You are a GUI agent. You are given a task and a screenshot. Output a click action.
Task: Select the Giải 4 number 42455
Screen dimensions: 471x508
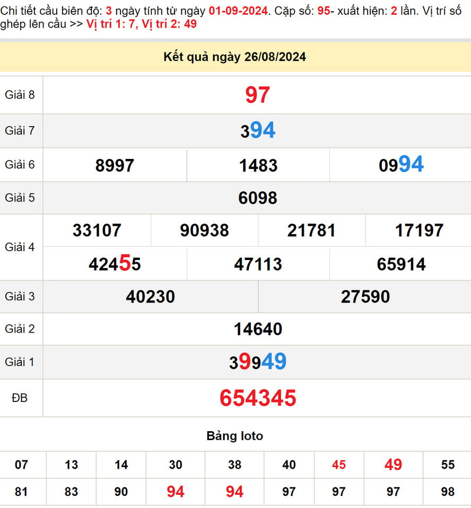[115, 263]
